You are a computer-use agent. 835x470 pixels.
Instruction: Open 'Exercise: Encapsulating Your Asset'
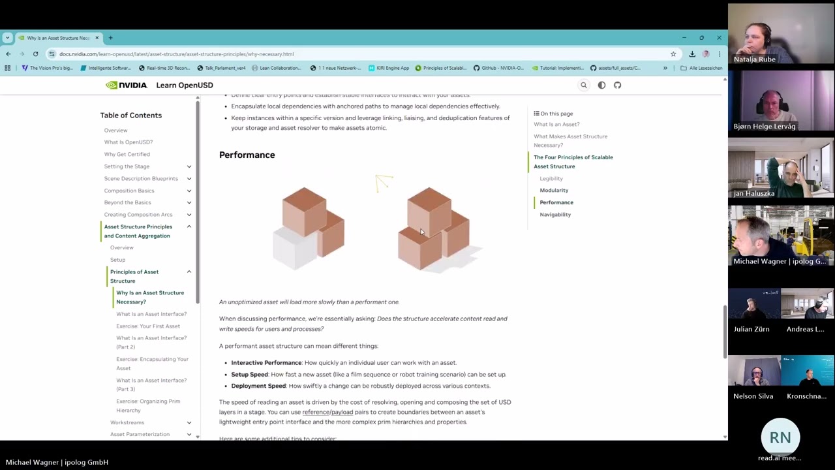tap(152, 364)
